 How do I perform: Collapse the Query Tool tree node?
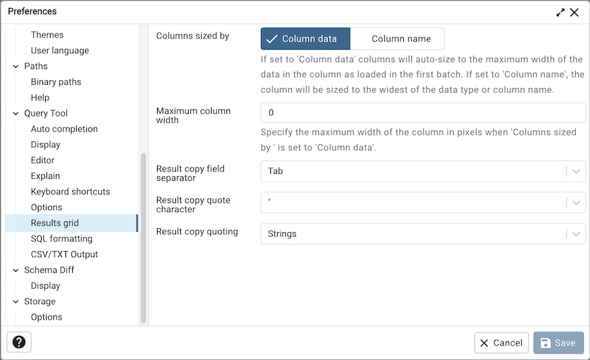16,114
